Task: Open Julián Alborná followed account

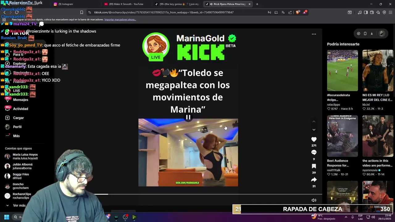Action: click(22, 166)
